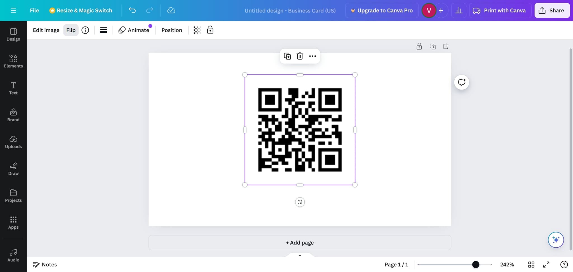Expand the more options ellipsis menu

(313, 56)
